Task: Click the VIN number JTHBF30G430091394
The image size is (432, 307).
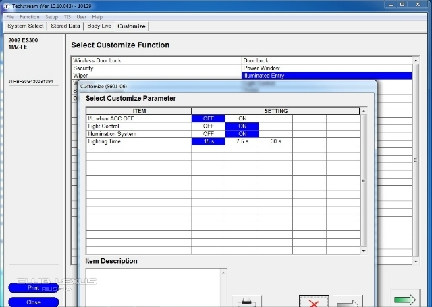Action: point(30,82)
